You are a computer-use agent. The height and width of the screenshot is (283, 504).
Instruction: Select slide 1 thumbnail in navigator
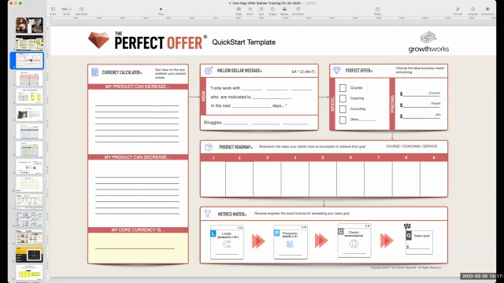click(29, 25)
